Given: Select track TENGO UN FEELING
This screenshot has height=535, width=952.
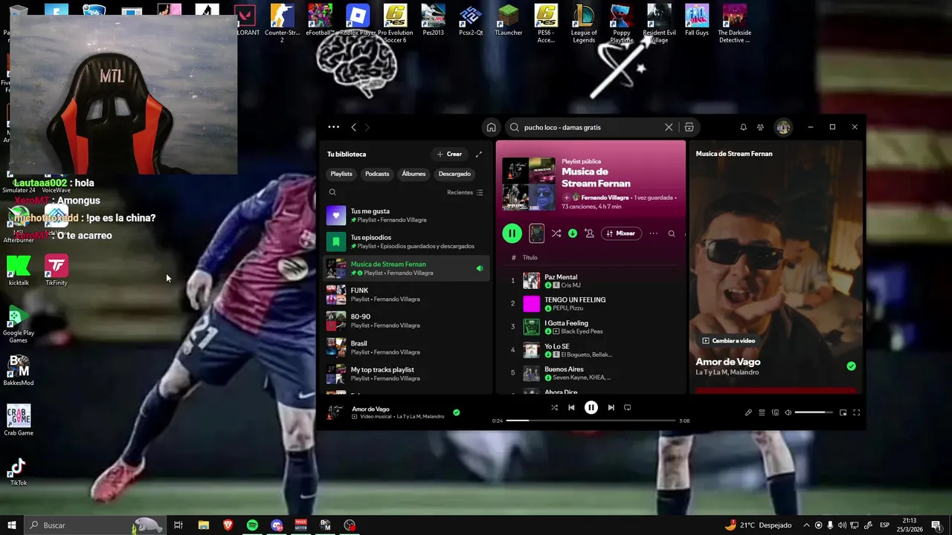Looking at the screenshot, I should click(591, 304).
